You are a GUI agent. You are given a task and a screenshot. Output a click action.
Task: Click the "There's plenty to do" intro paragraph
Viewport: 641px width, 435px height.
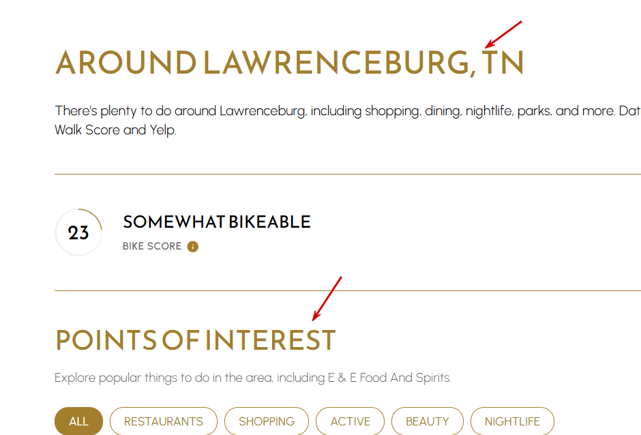(348, 120)
